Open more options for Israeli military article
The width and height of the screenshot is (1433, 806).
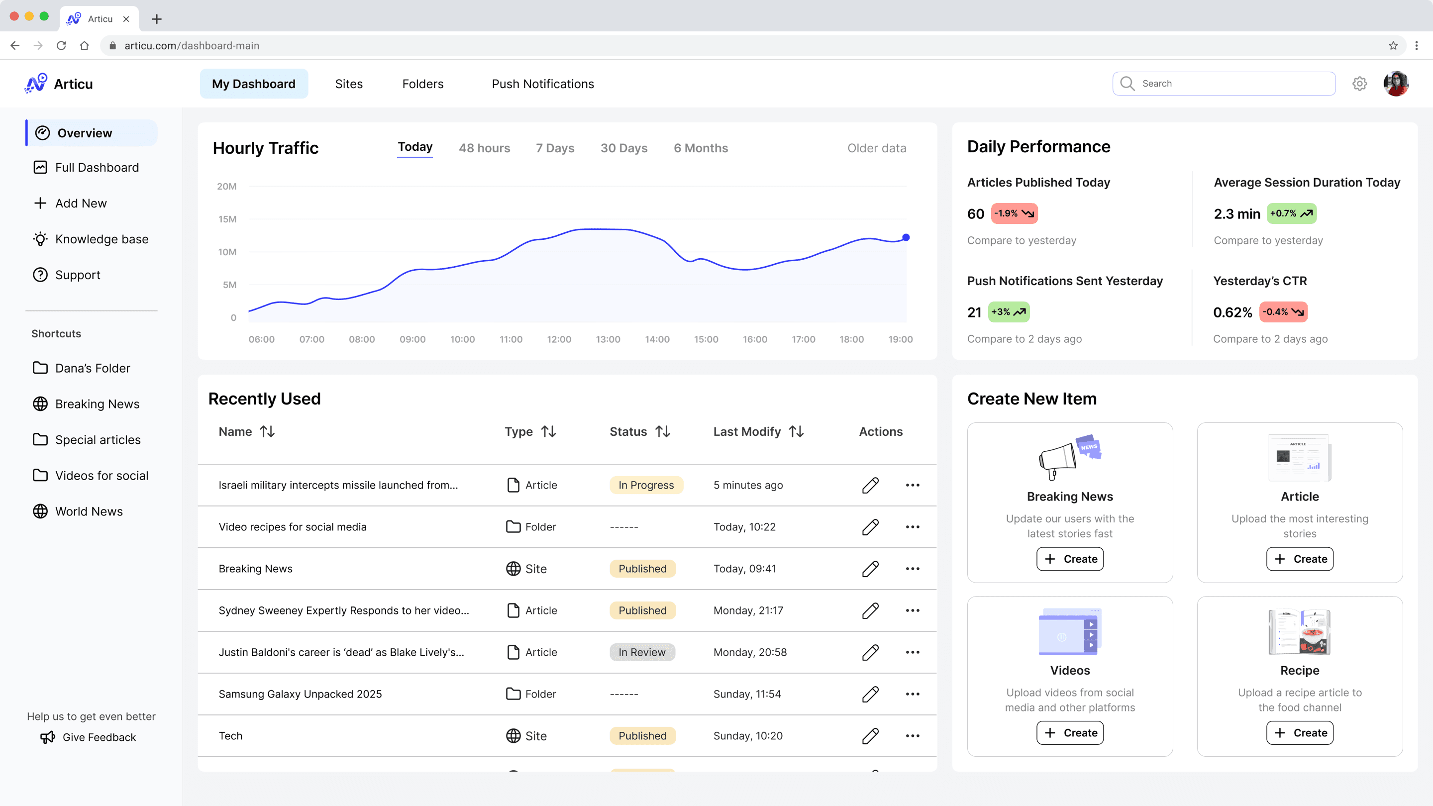coord(913,485)
